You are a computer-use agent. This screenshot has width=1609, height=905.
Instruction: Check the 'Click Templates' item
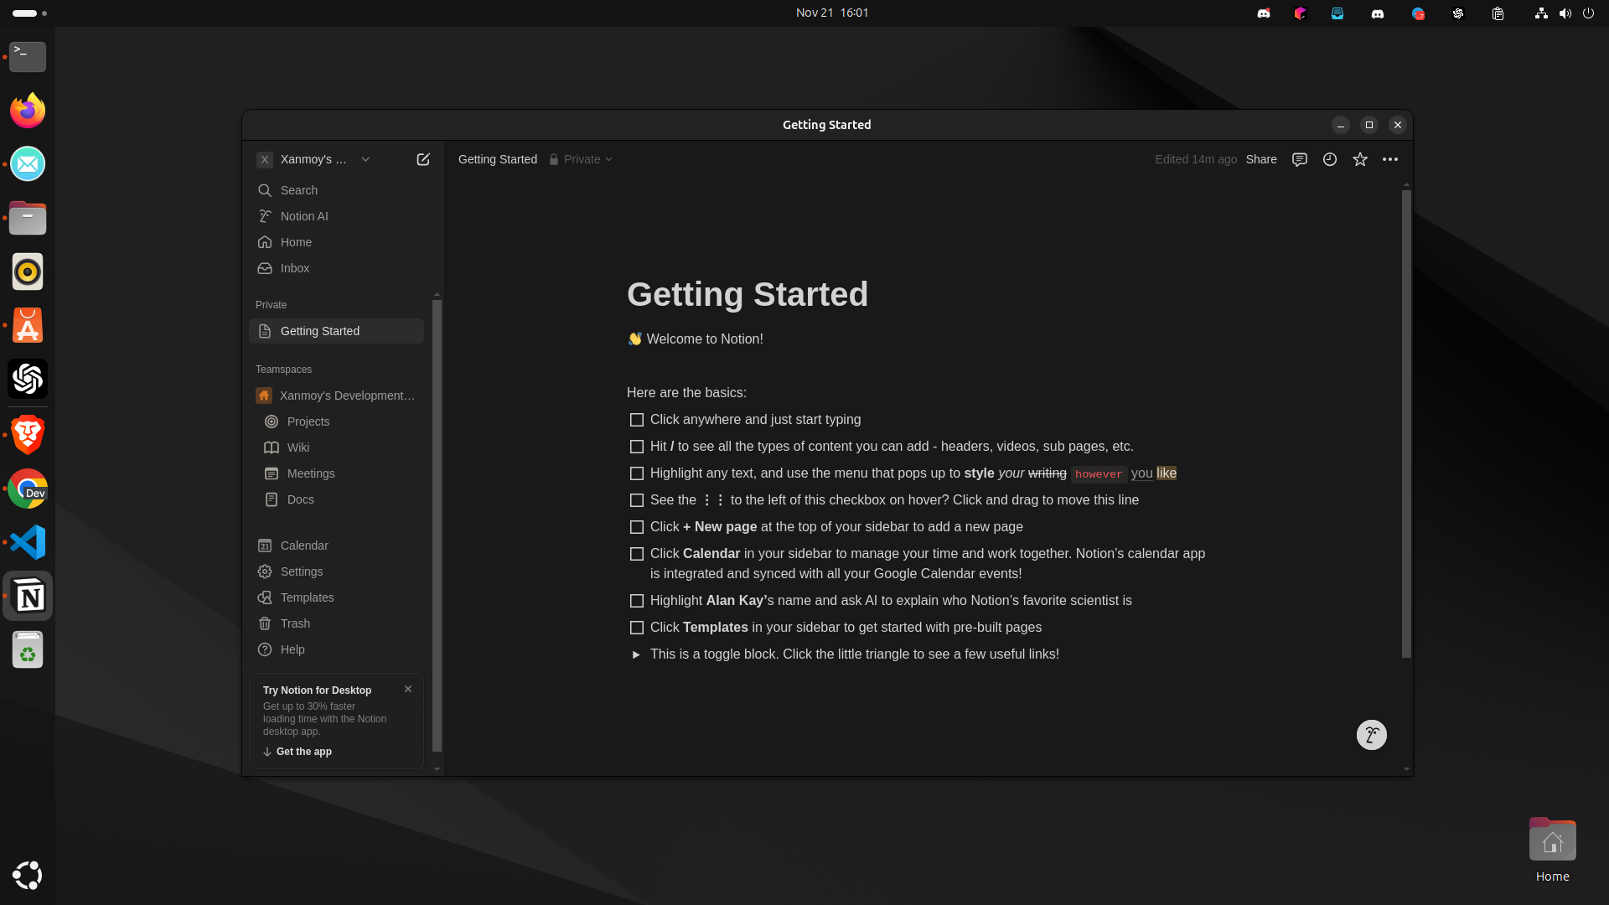[637, 628]
